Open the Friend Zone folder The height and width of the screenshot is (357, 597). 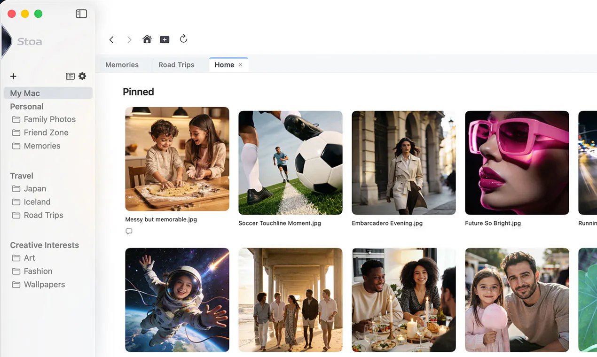click(40, 132)
